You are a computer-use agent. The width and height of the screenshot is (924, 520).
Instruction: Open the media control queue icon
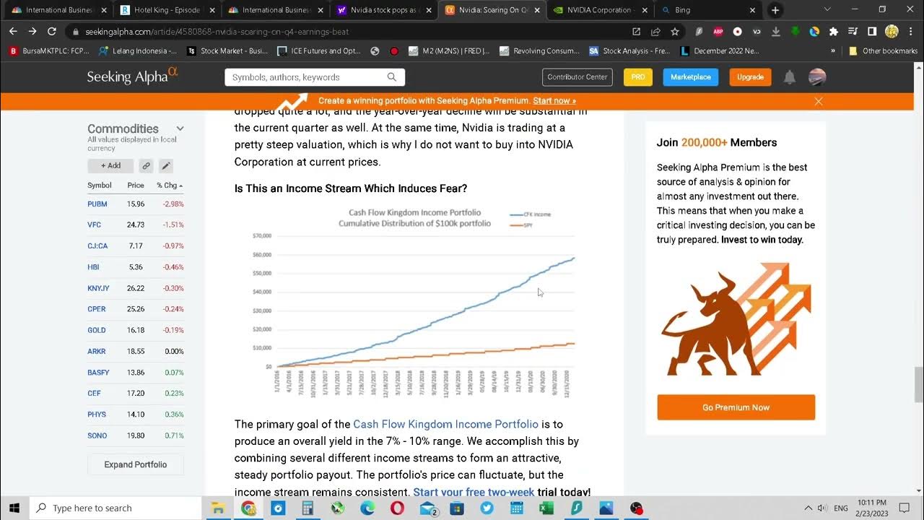[x=853, y=32]
